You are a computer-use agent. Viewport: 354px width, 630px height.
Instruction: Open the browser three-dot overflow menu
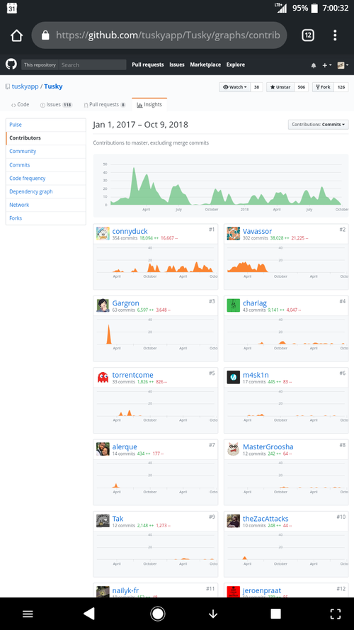point(335,35)
